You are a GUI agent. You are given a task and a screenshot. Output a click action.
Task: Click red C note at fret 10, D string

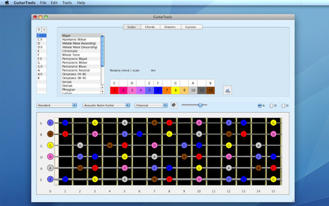tap(199, 157)
